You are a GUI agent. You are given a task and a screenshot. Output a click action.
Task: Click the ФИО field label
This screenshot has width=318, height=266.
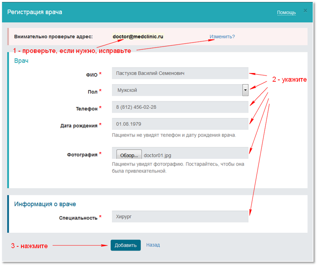click(92, 75)
